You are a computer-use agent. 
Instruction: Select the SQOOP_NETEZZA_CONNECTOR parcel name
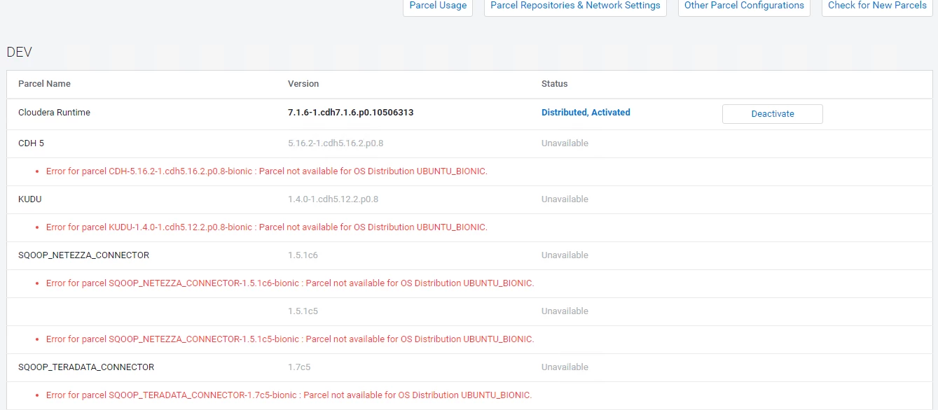(83, 255)
